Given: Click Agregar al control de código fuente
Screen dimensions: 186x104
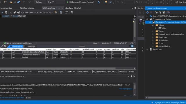Looking at the screenshot, I should 170,103.
